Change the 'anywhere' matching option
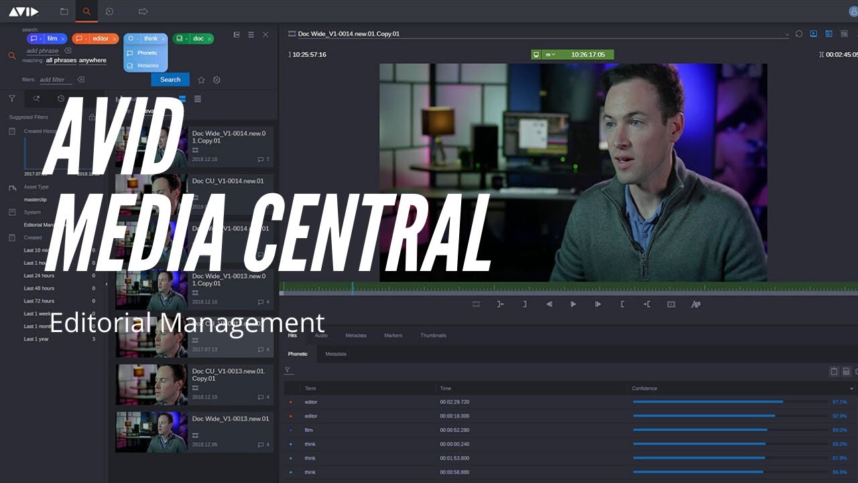This screenshot has width=858, height=483. 93,60
